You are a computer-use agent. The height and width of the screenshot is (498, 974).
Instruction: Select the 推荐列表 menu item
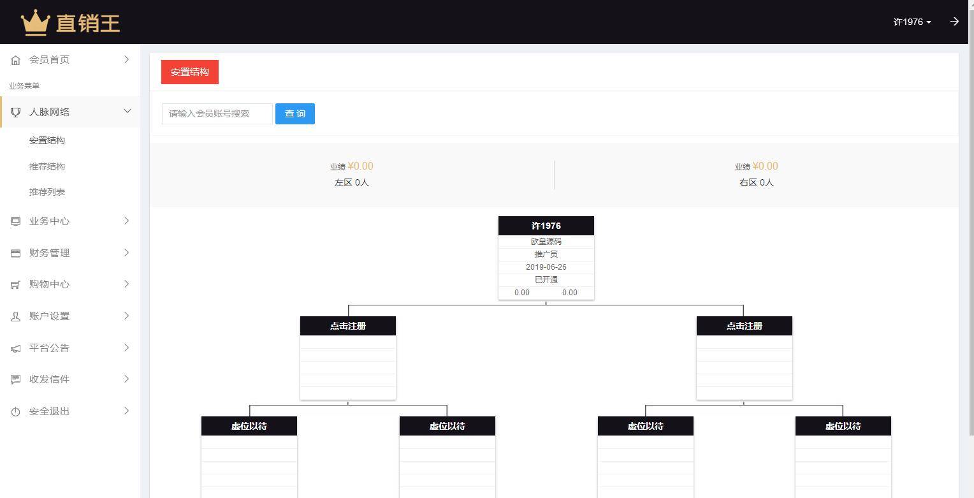pos(47,191)
